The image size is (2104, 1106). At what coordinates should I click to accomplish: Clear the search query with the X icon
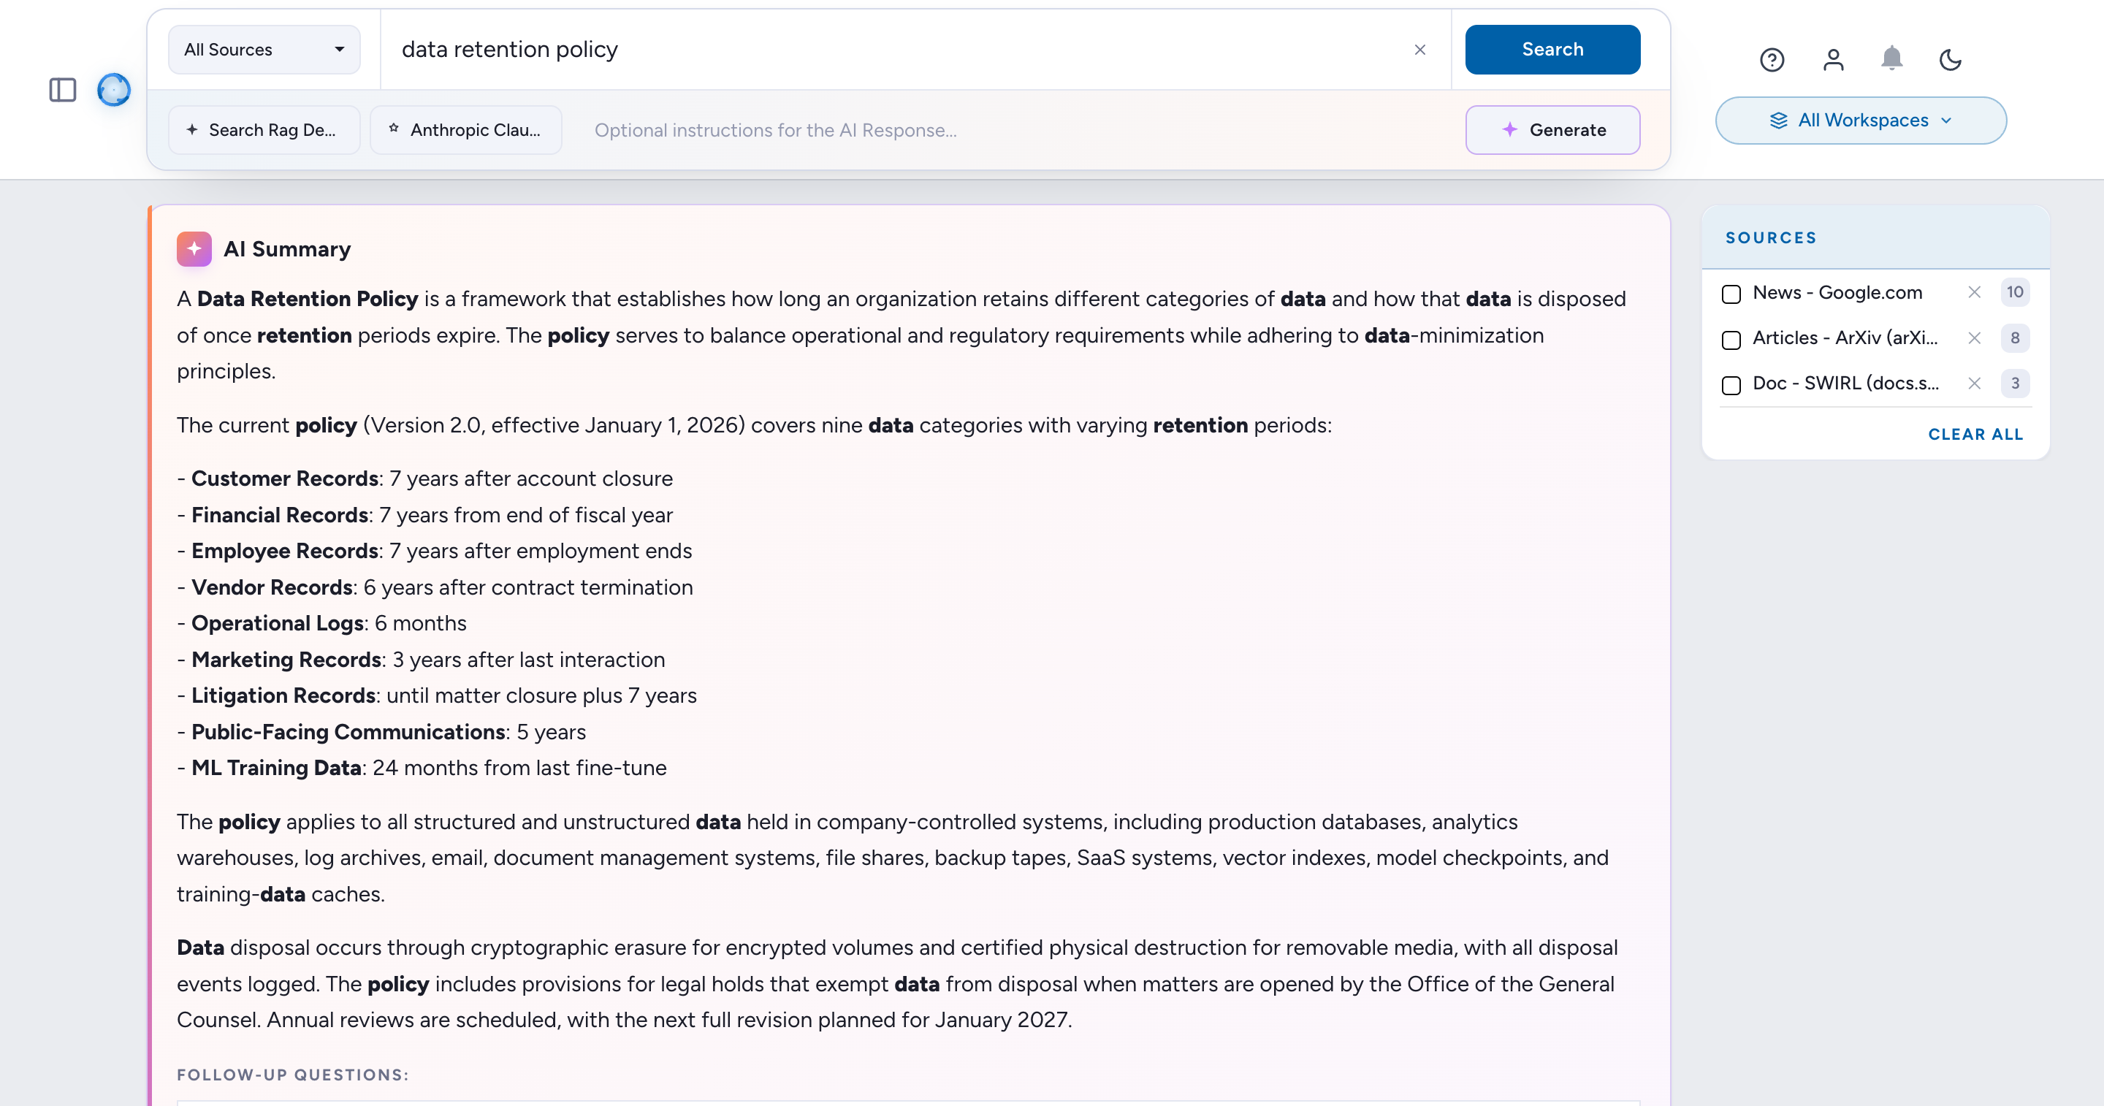1419,50
